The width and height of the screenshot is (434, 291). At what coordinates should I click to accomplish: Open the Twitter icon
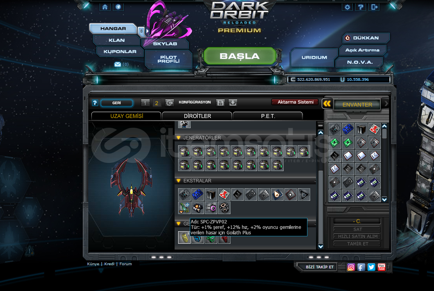(x=371, y=267)
